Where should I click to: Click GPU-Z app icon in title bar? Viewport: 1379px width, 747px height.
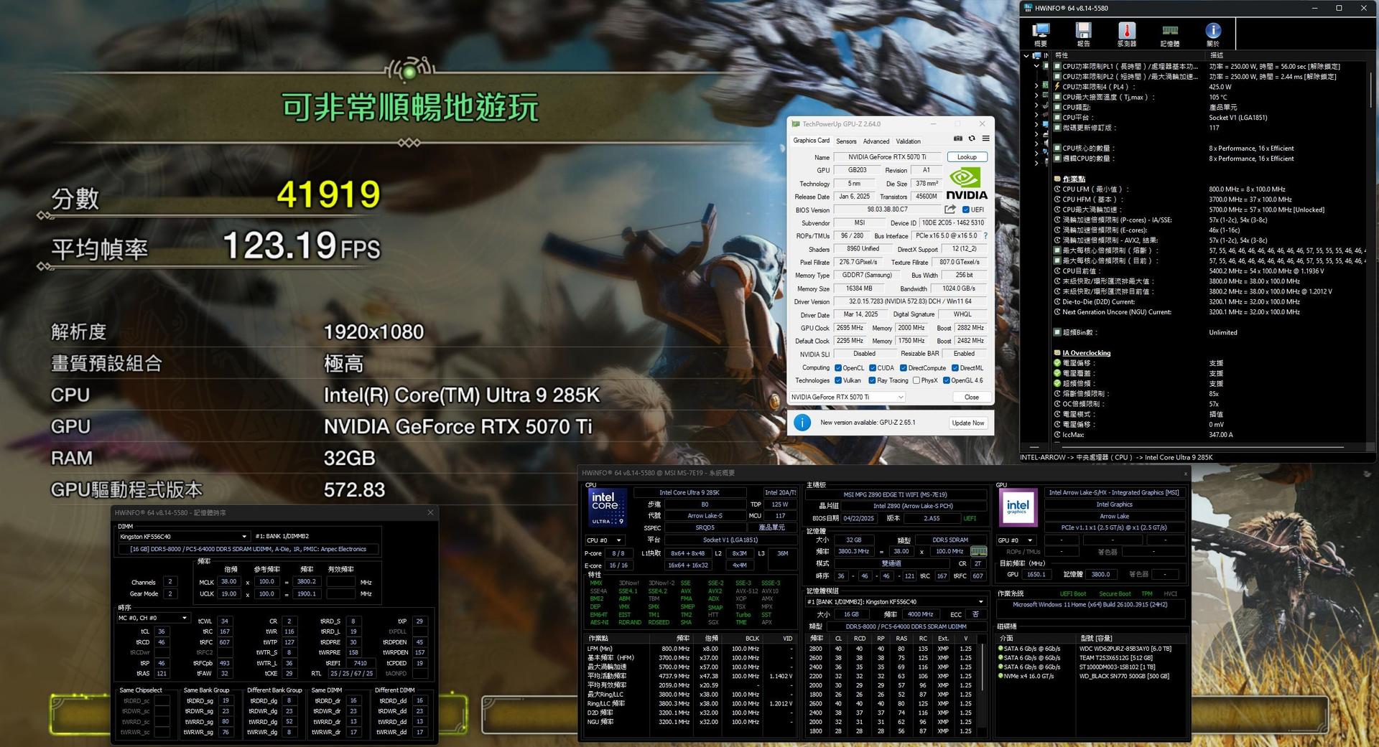pos(796,124)
